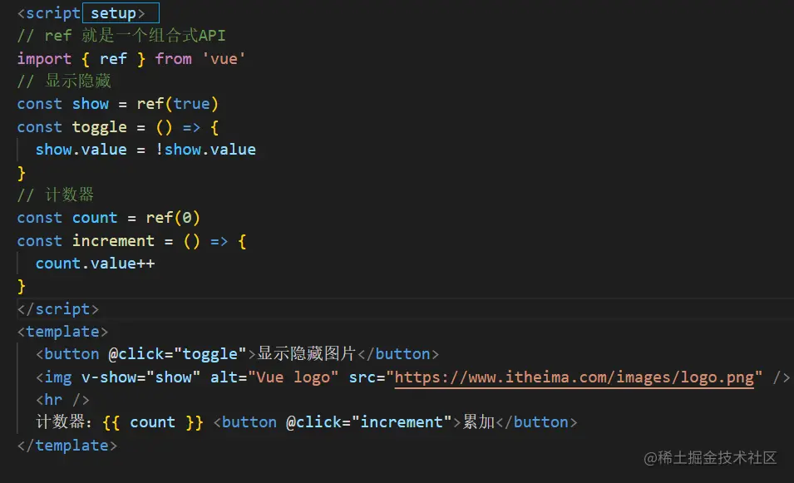The width and height of the screenshot is (794, 483).
Task: Click the button text '累加'
Action: click(x=479, y=422)
